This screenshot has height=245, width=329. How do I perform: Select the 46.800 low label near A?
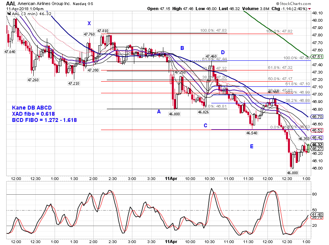[174, 114]
